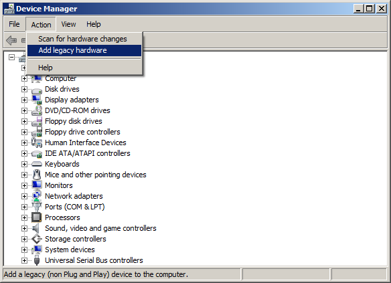Expand the Network adapters node
The width and height of the screenshot is (391, 283).
pos(24,196)
